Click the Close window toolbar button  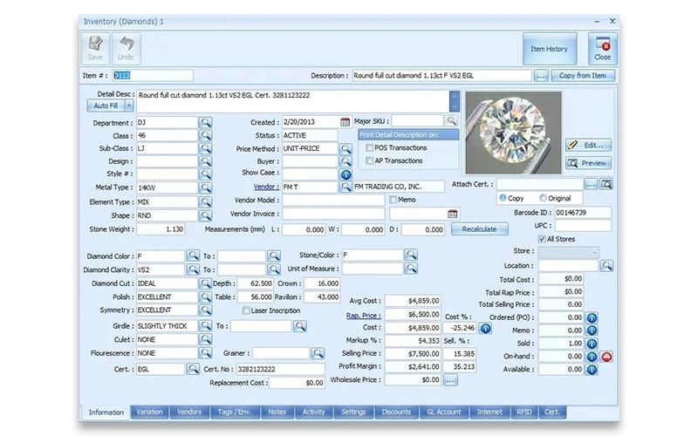[x=602, y=49]
